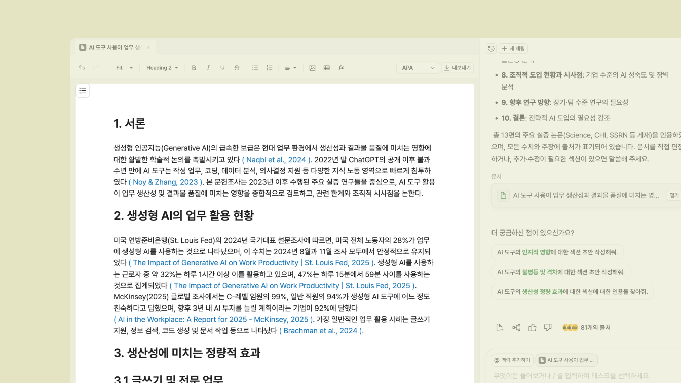
Task: Insert an image into the document
Action: pos(312,67)
